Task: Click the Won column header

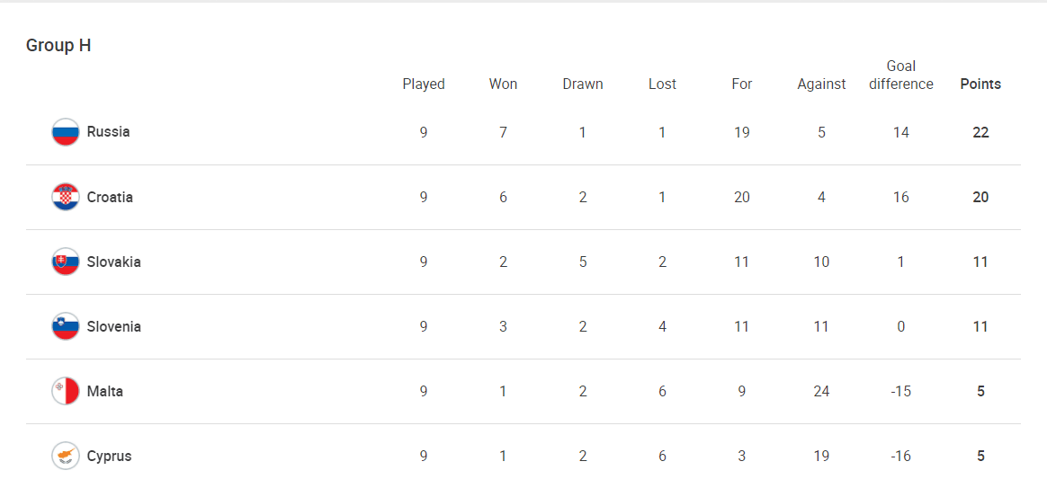Action: pos(503,84)
